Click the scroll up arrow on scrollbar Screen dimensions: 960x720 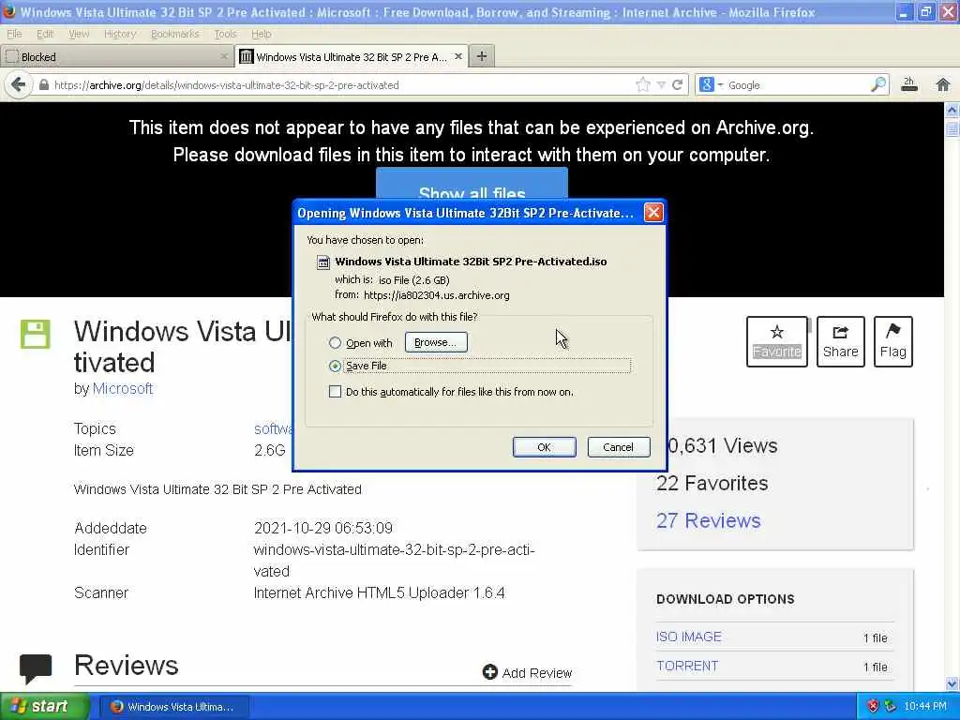[x=952, y=111]
